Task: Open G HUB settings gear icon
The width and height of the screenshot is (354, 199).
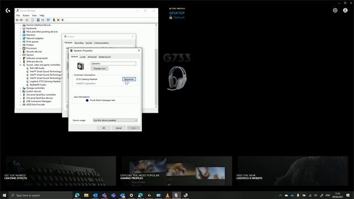Action: (335, 11)
